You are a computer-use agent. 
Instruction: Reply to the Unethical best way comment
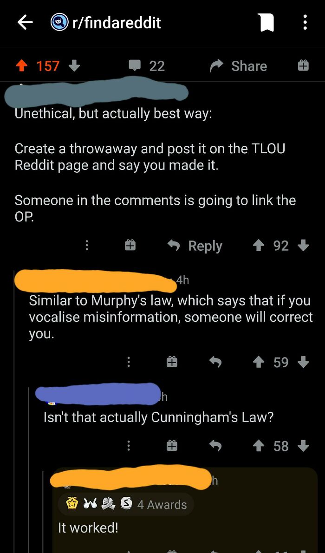pos(195,246)
